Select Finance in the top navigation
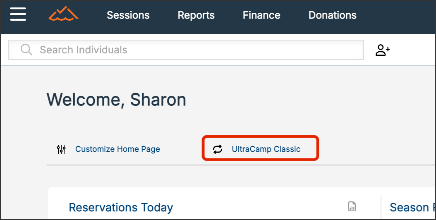The image size is (436, 220). [261, 15]
